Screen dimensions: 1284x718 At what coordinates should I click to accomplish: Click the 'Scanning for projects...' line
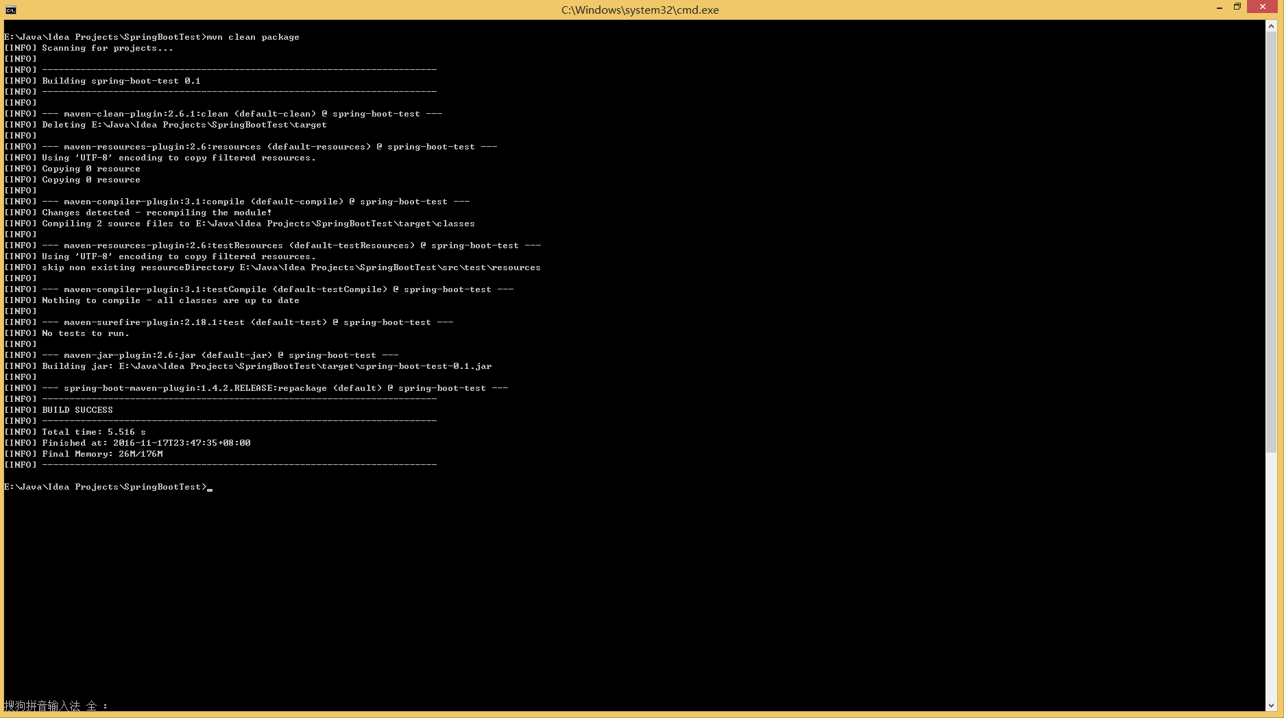[88, 48]
